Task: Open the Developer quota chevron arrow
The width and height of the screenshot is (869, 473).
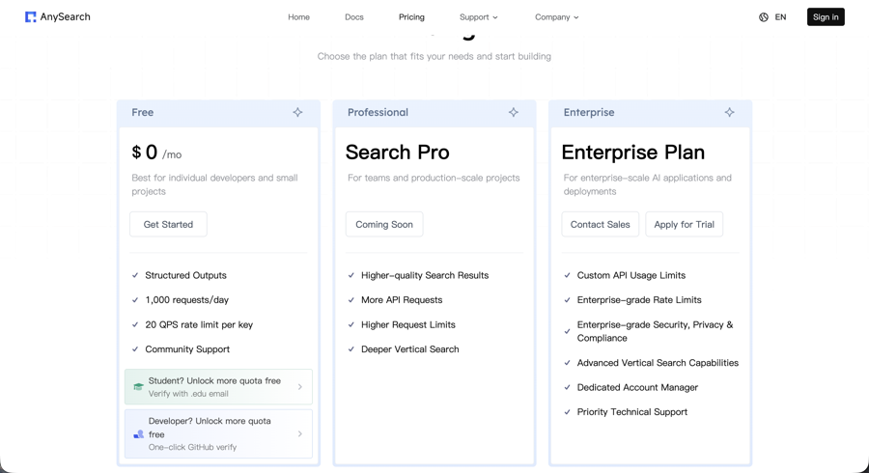Action: (x=300, y=434)
